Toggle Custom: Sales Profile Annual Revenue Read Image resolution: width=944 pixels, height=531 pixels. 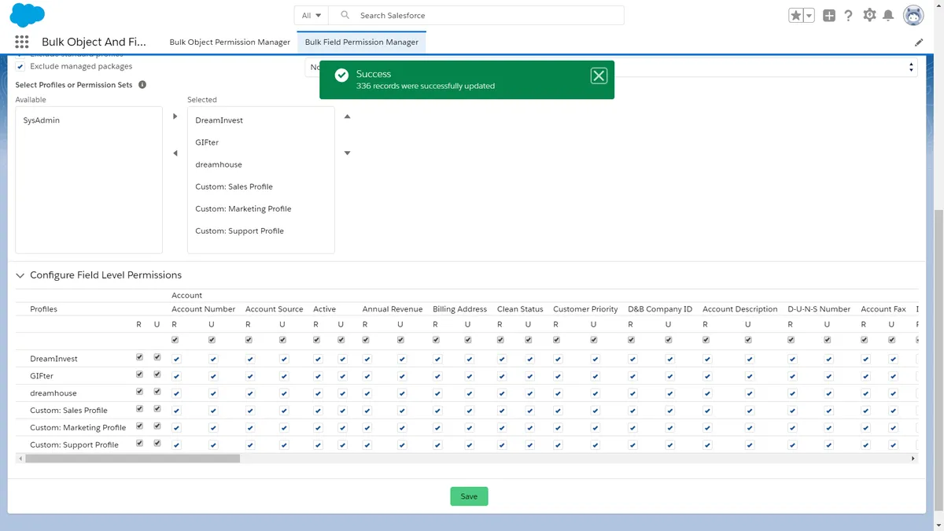367,411
